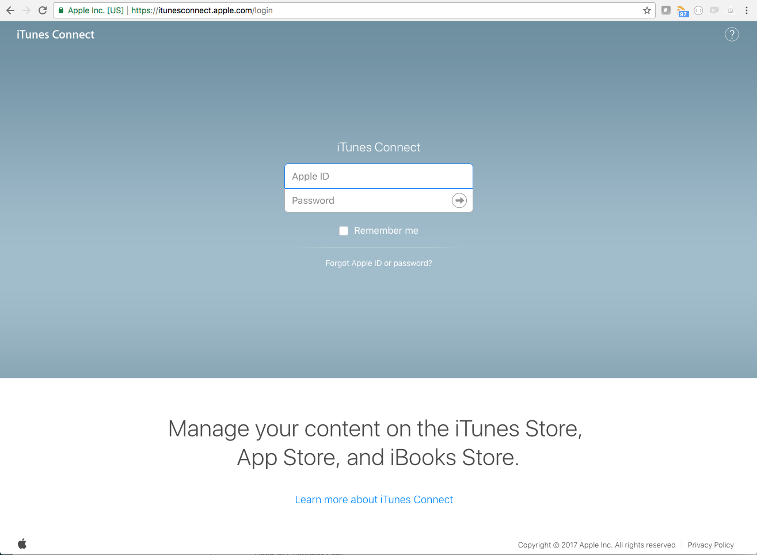Viewport: 757px width, 555px height.
Task: Open the Privacy Policy link
Action: pos(710,545)
